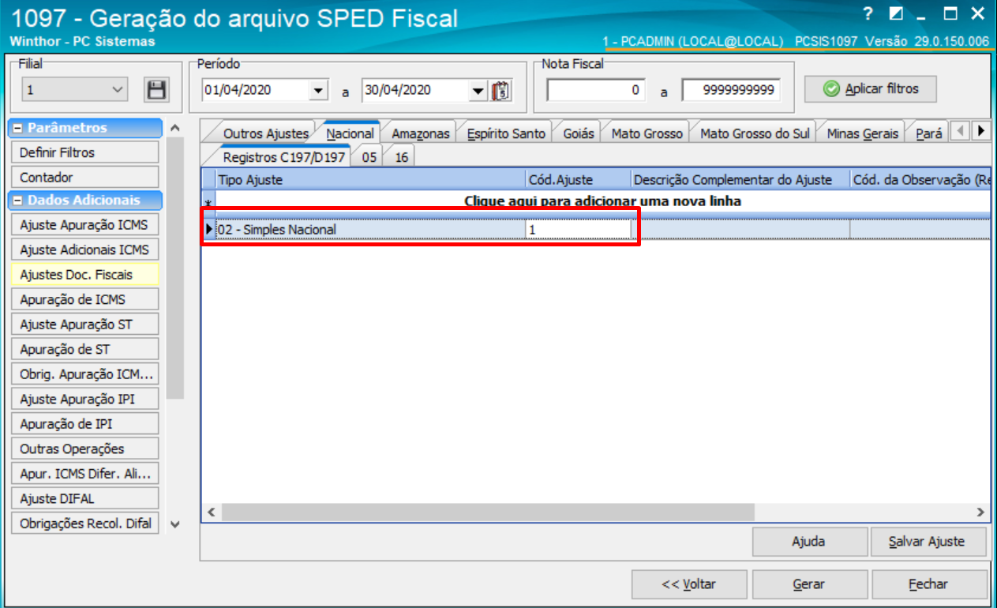Open Apuração de IPI
This screenshot has width=997, height=608.
click(85, 424)
